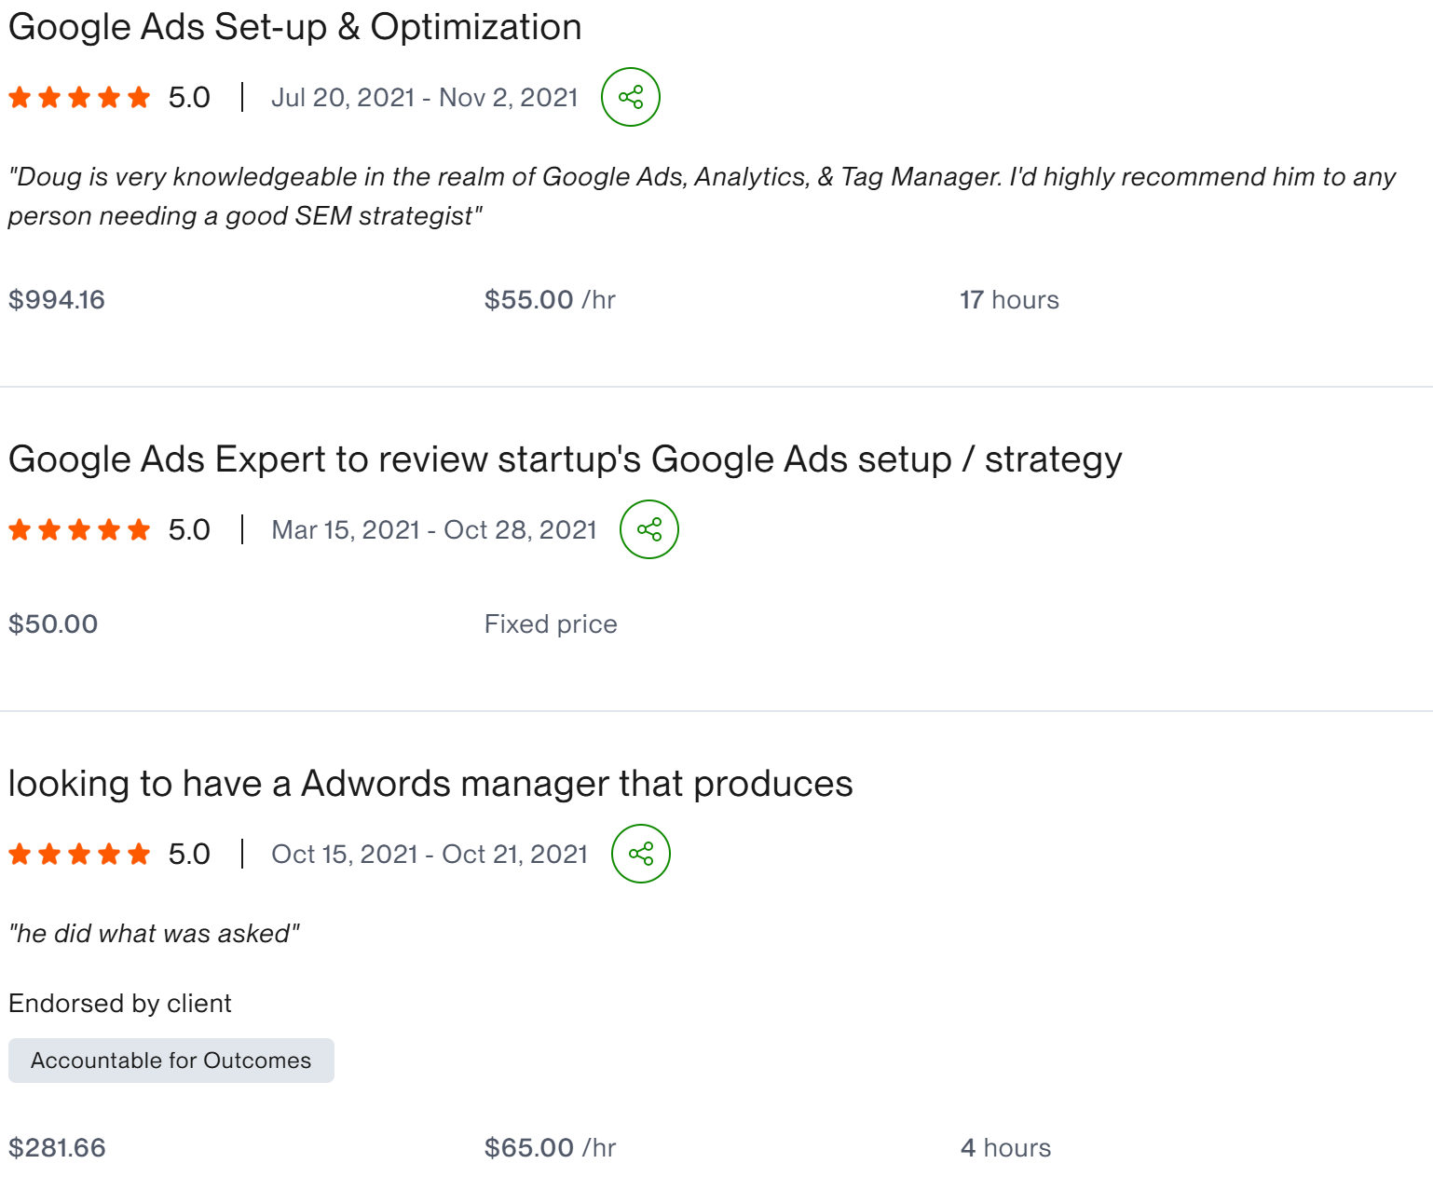Click the $65.00 /hr rate
This screenshot has height=1191, width=1433.
coord(550,1148)
